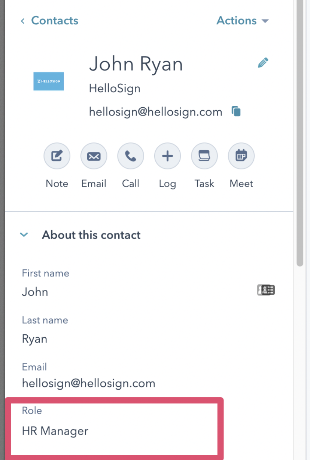This screenshot has width=310, height=460.
Task: Edit contact name with the pencil icon
Action: pyautogui.click(x=263, y=63)
